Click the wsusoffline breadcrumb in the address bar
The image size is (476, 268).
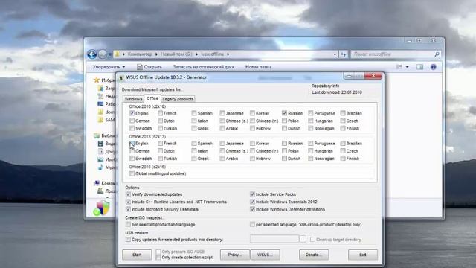point(212,54)
